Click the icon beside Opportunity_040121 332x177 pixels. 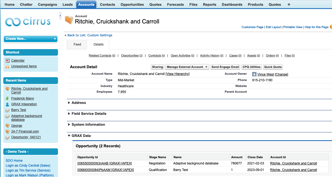point(7,137)
